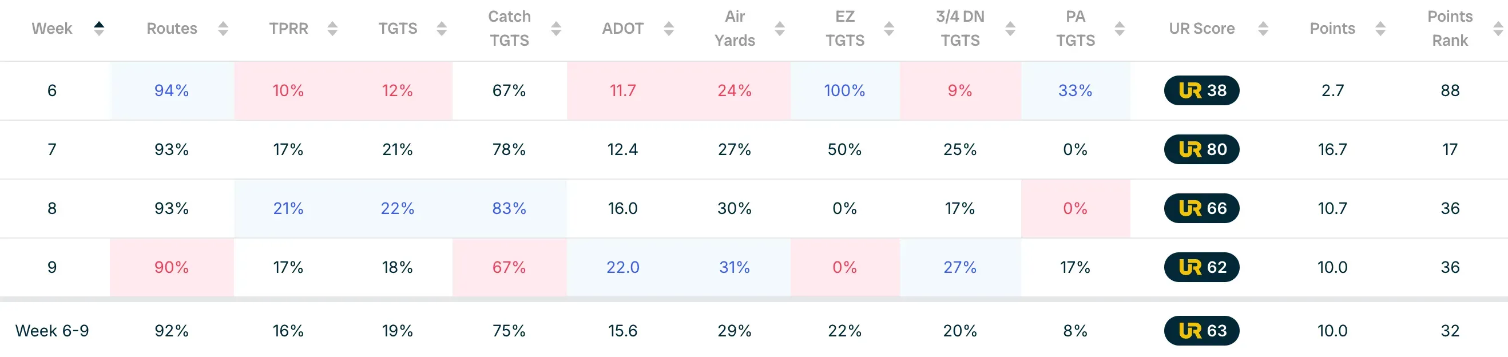
Task: Sort by Catch TGTS arrow icon
Action: (x=555, y=28)
